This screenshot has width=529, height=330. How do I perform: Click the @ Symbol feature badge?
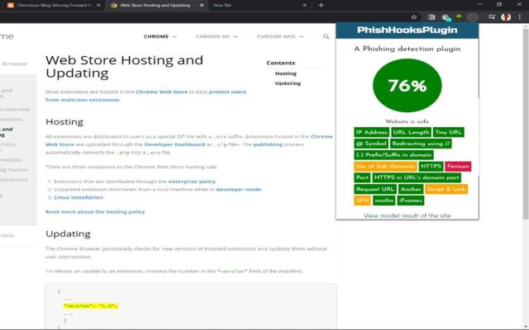tap(371, 144)
